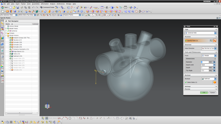This screenshot has height=124, width=221.
Task: Select the Line sketch tool in bottom toolbar
Action: coord(63,118)
